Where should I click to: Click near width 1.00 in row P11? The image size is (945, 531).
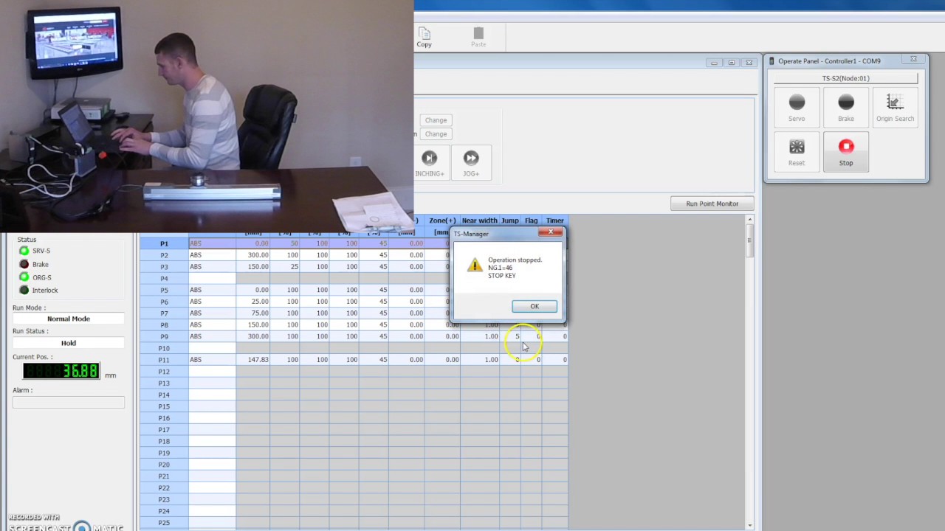tap(480, 360)
